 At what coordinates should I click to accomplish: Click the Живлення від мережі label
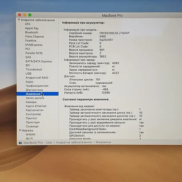click(x=79, y=106)
